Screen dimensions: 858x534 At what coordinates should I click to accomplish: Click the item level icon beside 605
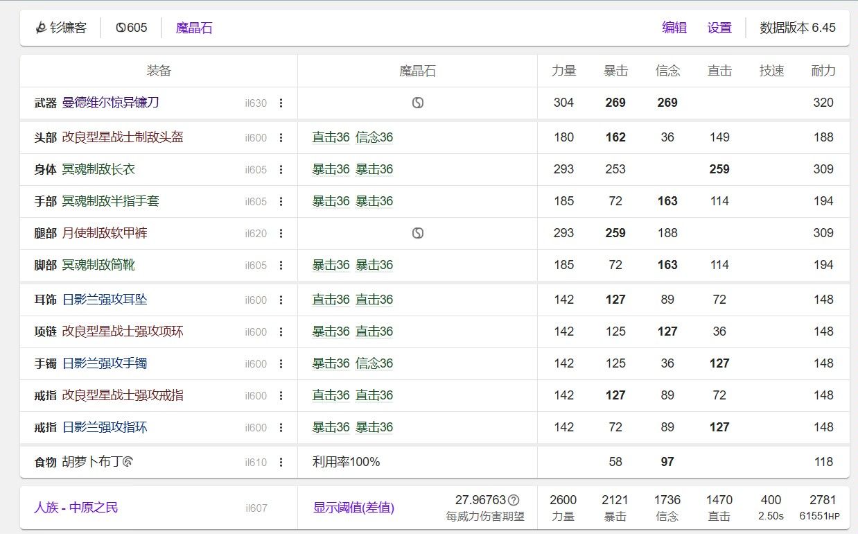(x=121, y=28)
